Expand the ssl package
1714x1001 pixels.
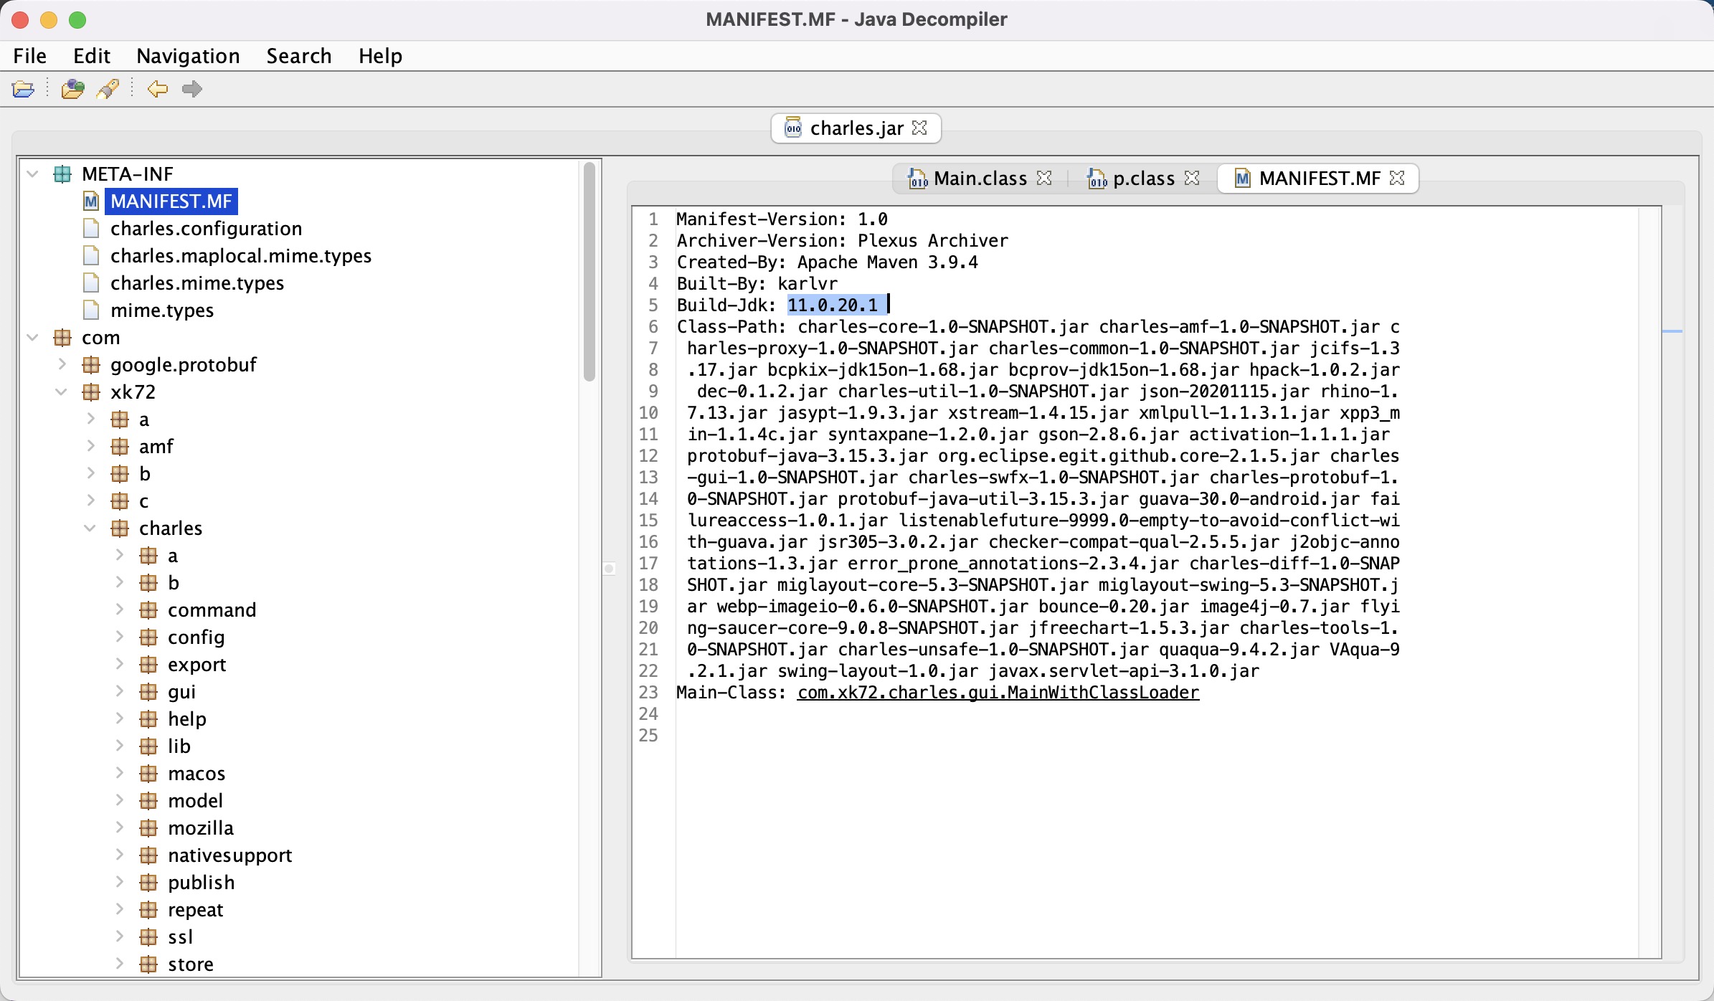pos(120,937)
